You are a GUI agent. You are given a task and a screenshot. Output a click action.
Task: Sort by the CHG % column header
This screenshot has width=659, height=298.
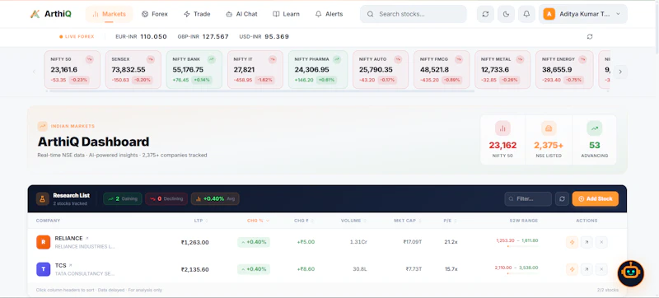point(258,221)
